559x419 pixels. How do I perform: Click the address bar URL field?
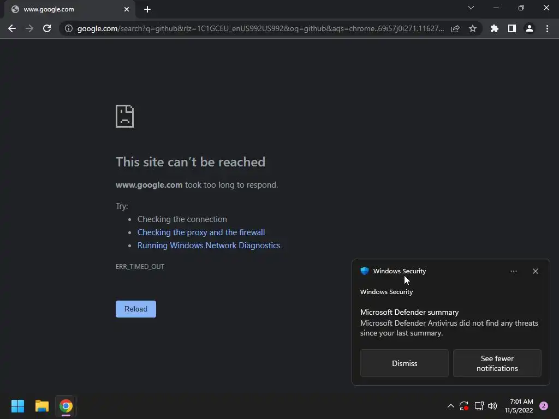pyautogui.click(x=260, y=28)
